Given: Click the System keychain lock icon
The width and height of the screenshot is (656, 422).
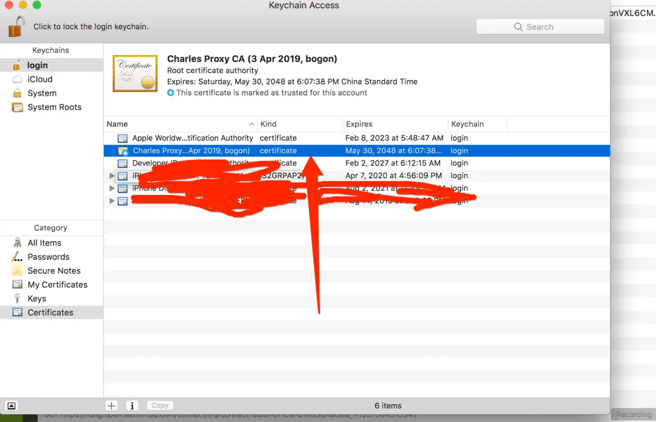Looking at the screenshot, I should click(17, 93).
